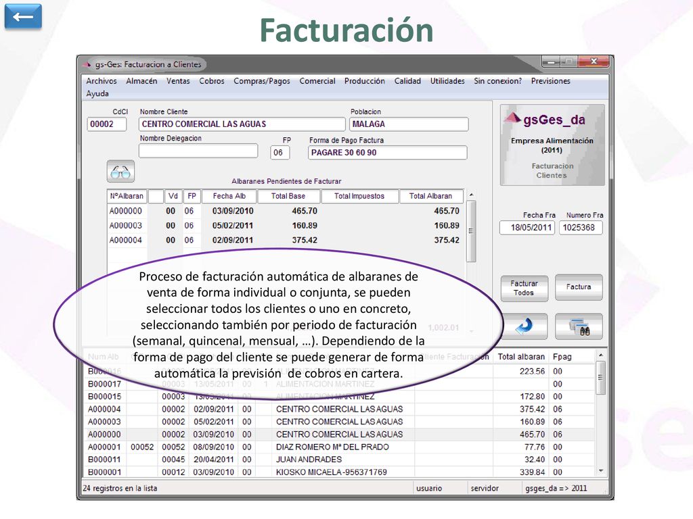Screen dimensions: 693x519
Task: Click the Fecha Alb column header
Action: (x=229, y=197)
